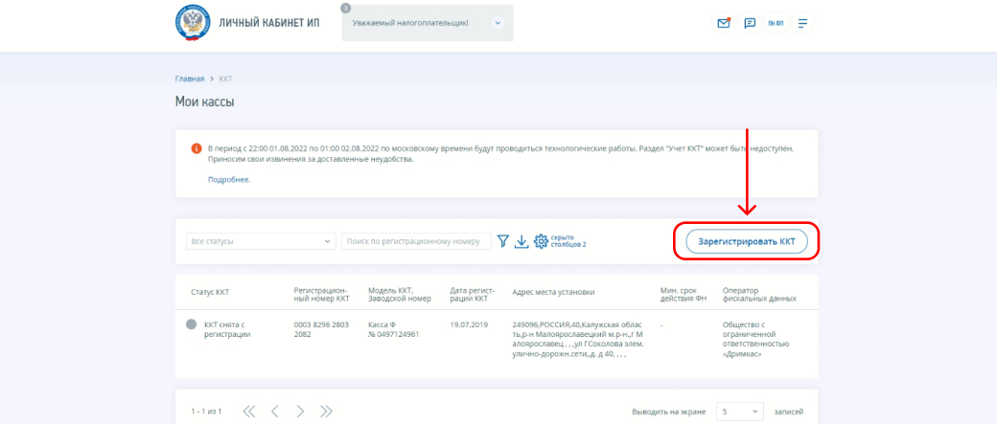Go to the last page of results
This screenshot has height=424, width=997.
pyautogui.click(x=326, y=412)
